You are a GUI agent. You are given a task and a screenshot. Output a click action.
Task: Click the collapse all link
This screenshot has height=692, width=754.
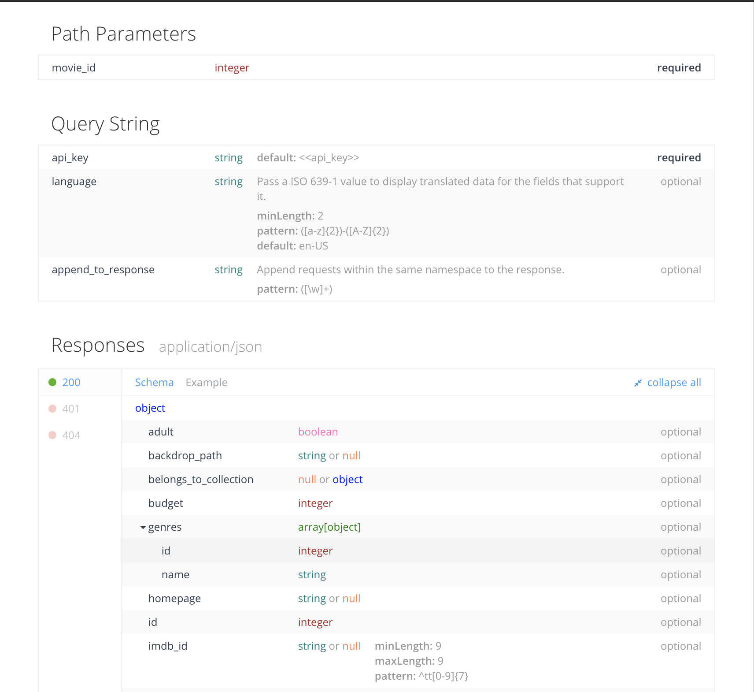[674, 383]
